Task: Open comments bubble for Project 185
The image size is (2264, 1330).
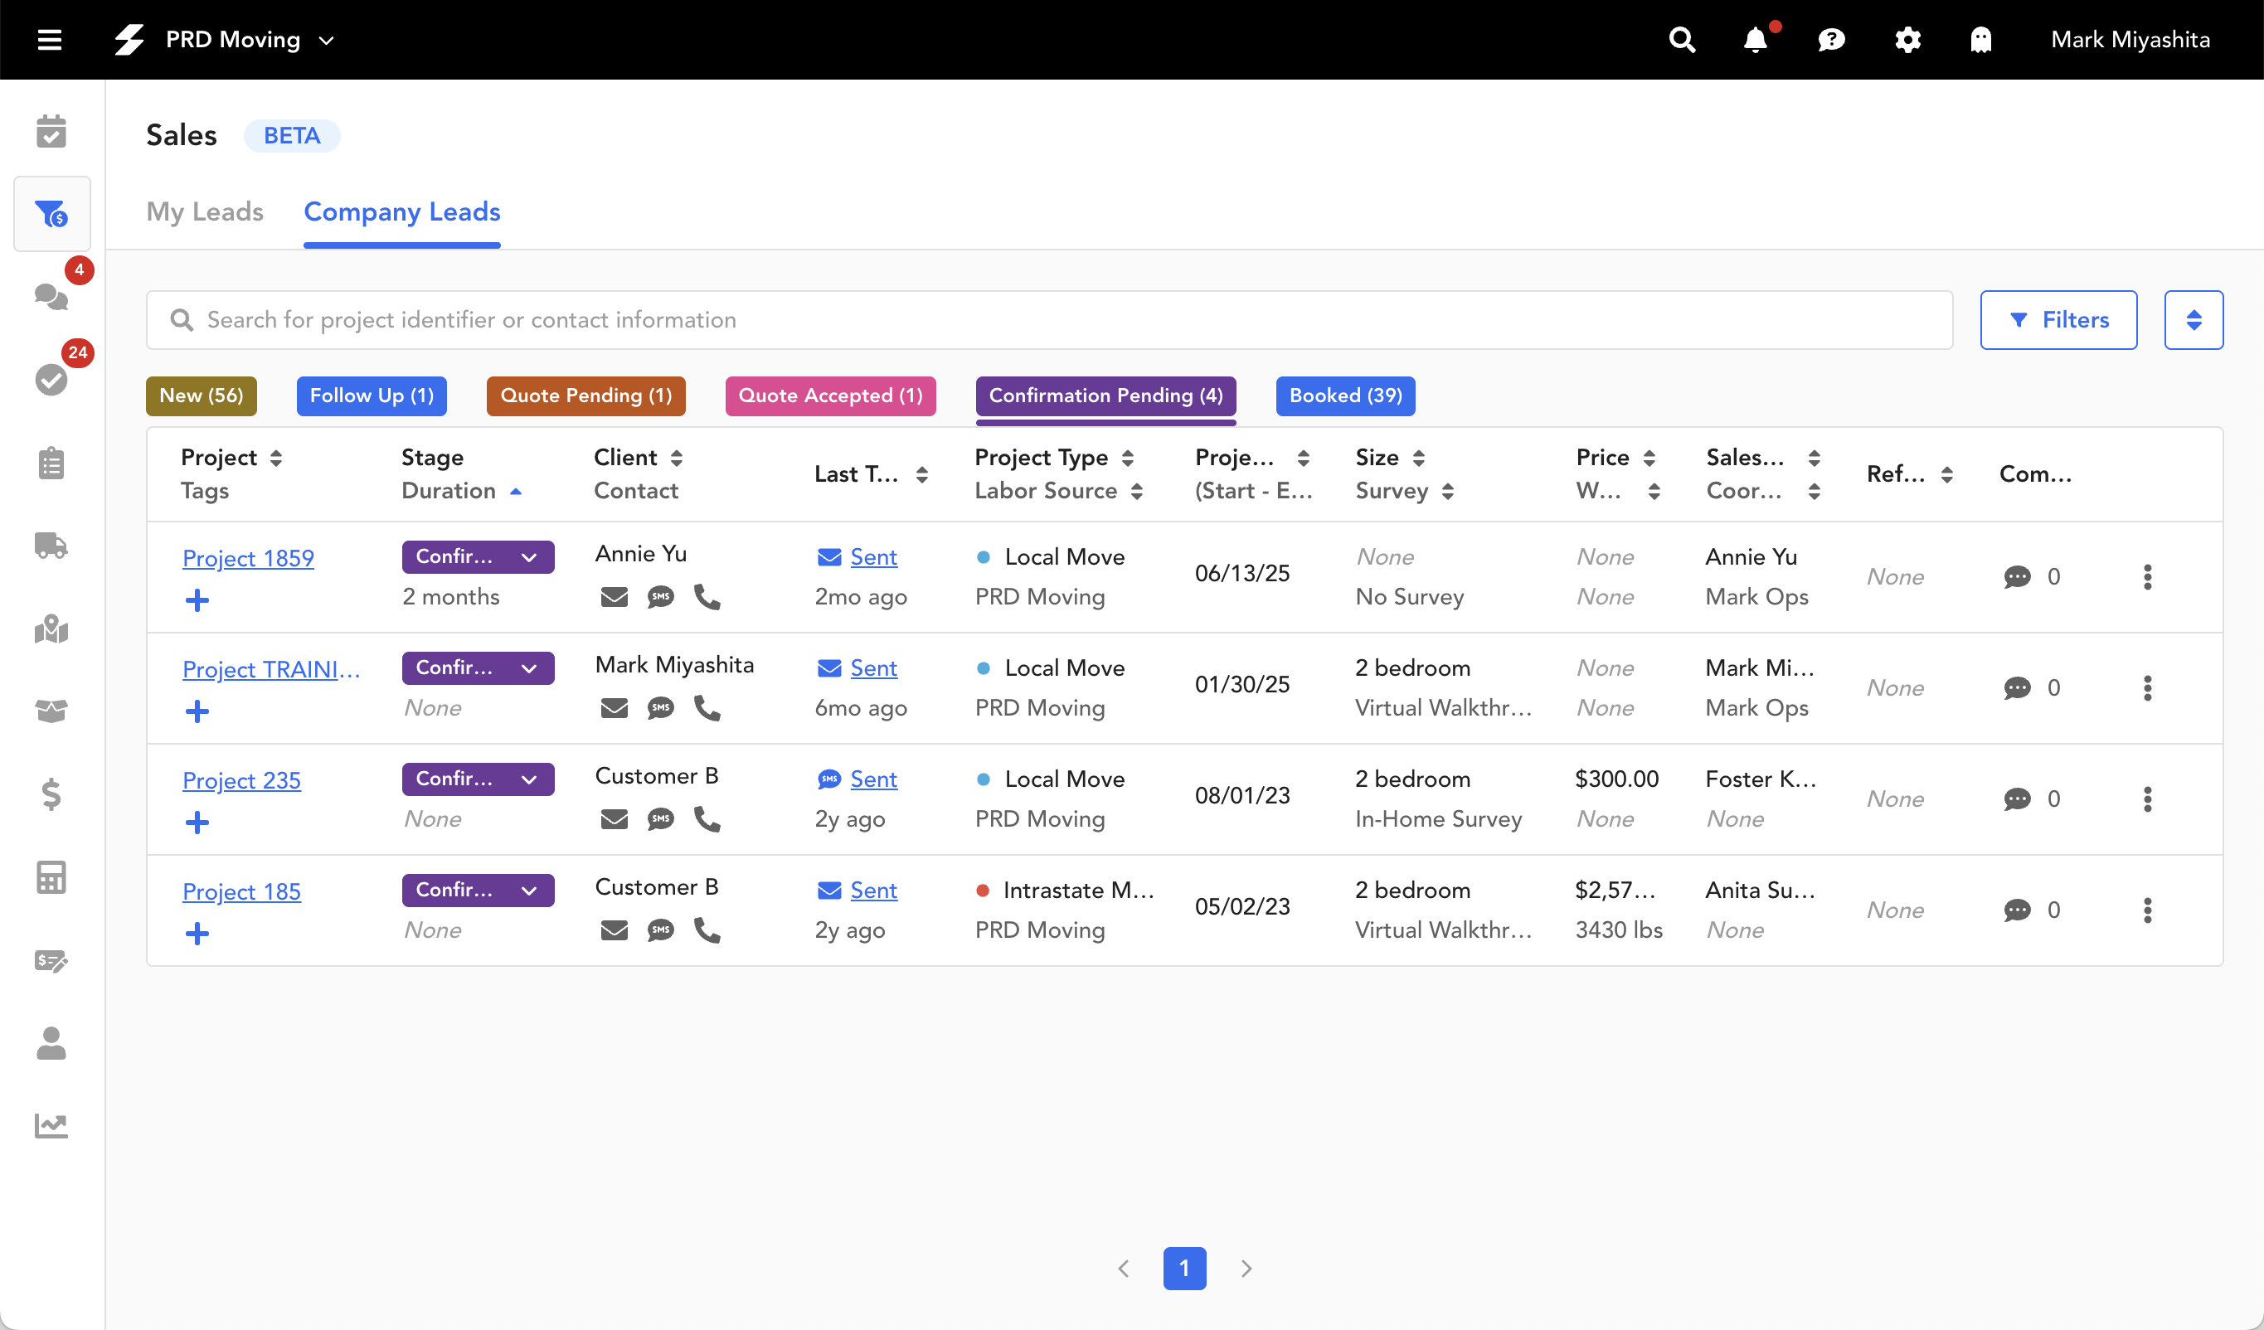Action: [2017, 910]
